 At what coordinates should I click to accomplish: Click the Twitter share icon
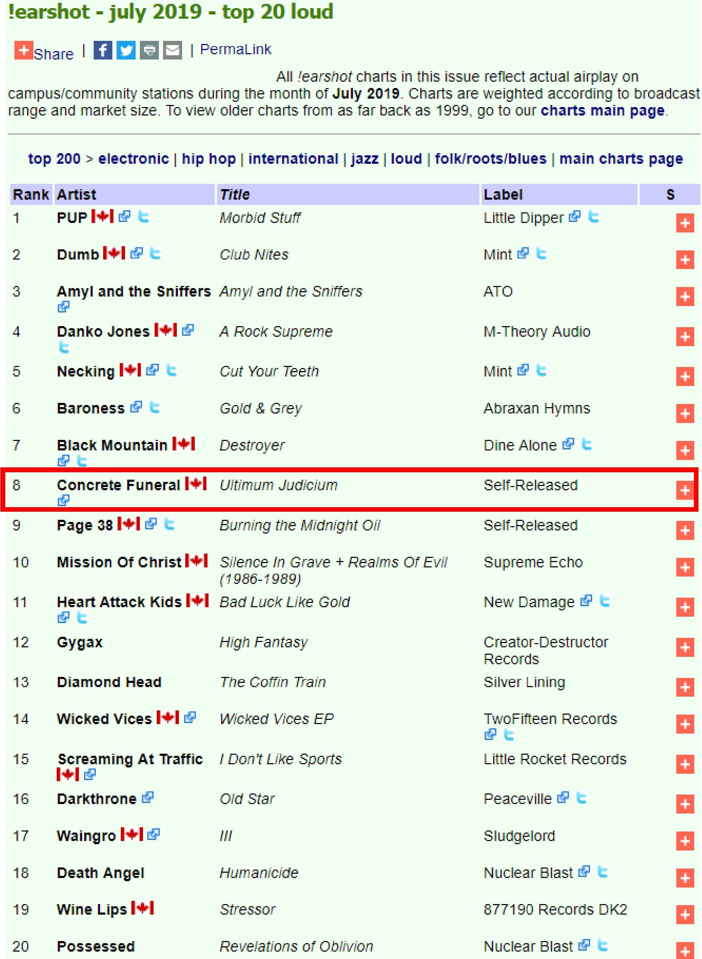[x=126, y=50]
